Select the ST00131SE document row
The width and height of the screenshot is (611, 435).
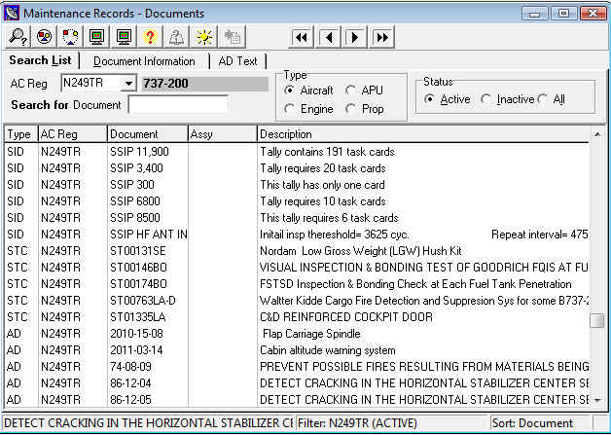pyautogui.click(x=297, y=251)
